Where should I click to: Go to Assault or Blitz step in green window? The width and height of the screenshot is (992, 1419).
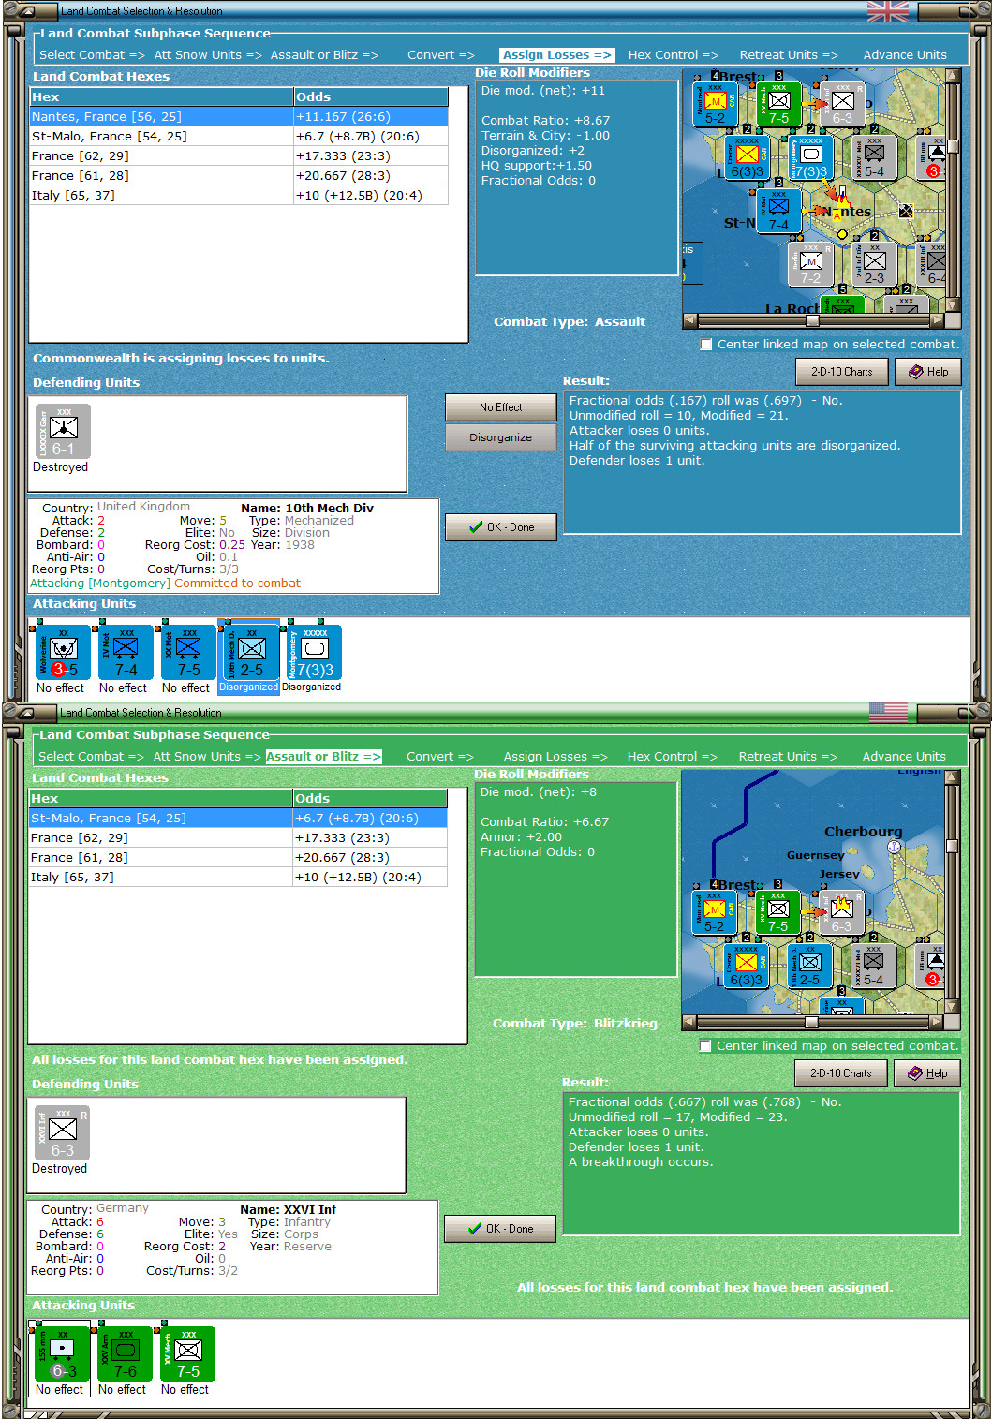click(323, 757)
